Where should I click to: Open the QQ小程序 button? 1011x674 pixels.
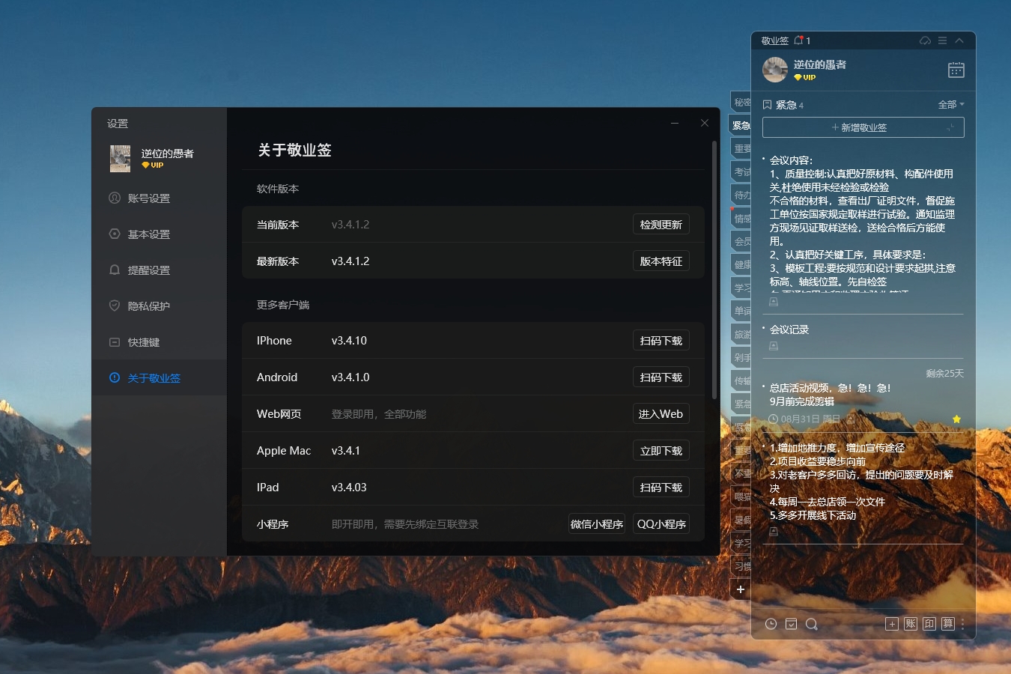tap(661, 524)
